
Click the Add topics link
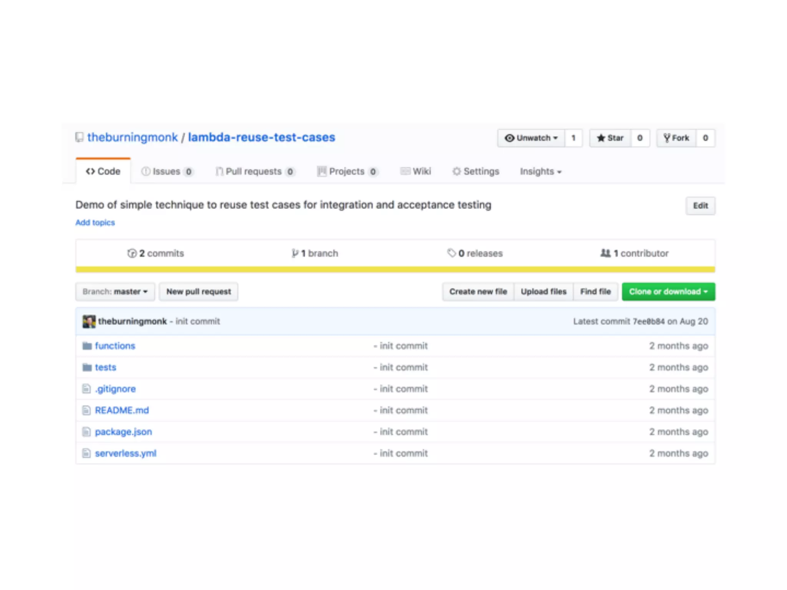(x=95, y=223)
